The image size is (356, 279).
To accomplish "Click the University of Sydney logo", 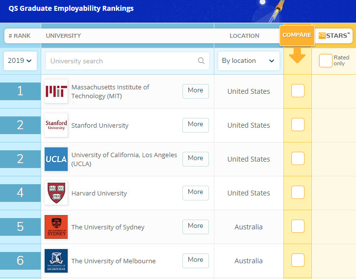I will [56, 227].
